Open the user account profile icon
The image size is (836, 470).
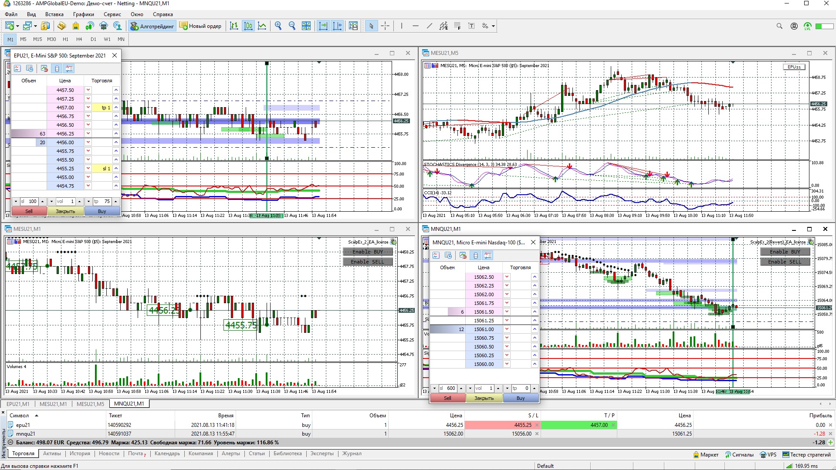point(794,26)
